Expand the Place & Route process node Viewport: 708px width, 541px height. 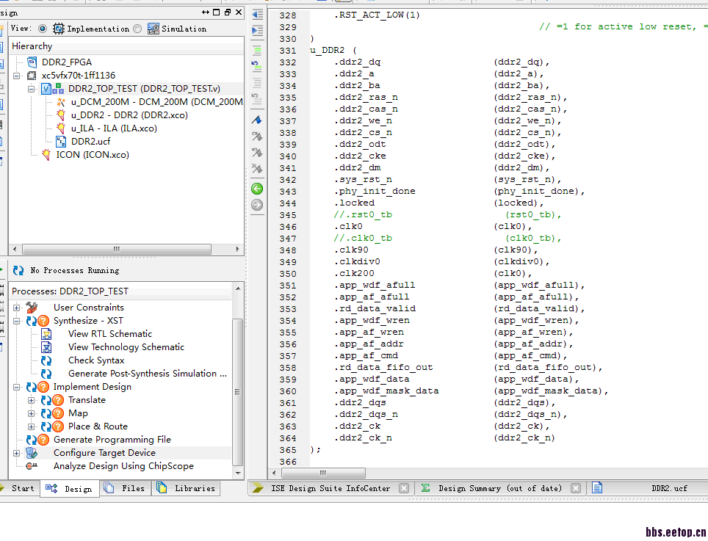coord(31,426)
